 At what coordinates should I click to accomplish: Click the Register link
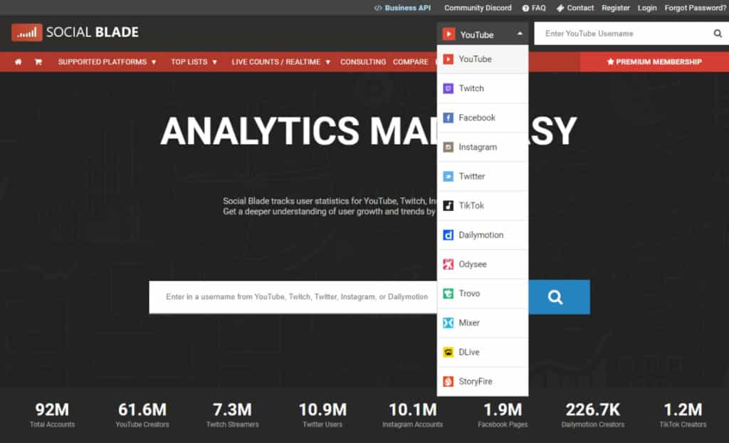(616, 8)
